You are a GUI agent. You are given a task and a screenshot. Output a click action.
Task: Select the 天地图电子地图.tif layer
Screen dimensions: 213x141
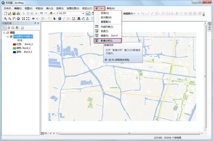tap(23, 36)
